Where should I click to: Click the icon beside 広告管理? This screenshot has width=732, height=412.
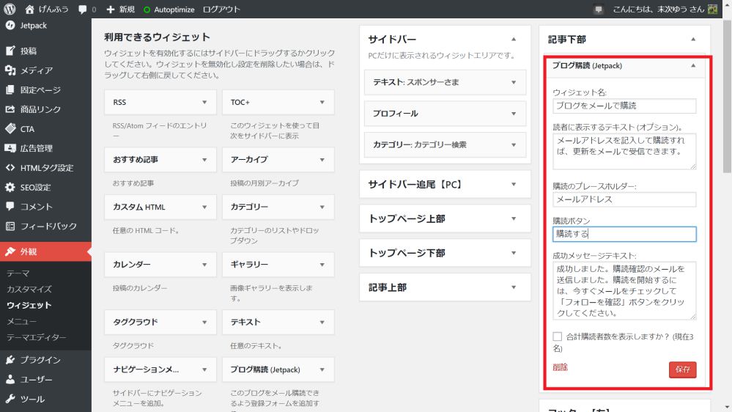tap(10, 148)
